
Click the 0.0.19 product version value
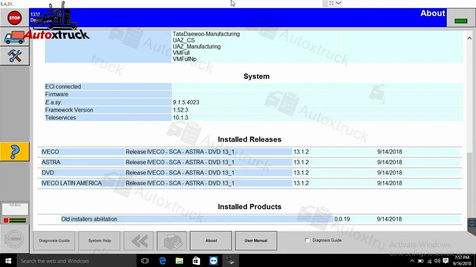tap(342, 219)
